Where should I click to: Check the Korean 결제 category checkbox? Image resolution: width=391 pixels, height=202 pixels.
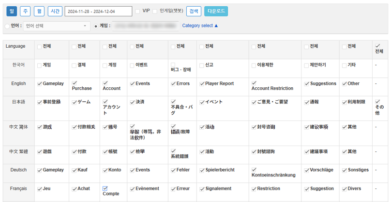(74, 65)
